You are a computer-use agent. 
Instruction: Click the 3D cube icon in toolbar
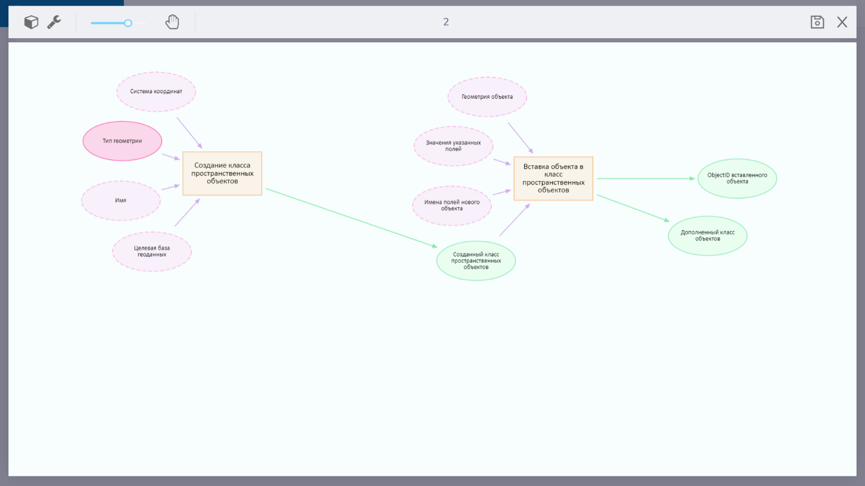[x=31, y=22]
